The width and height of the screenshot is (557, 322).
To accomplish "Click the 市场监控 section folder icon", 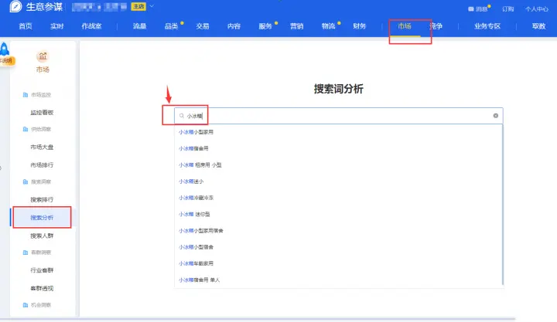I will (x=24, y=95).
